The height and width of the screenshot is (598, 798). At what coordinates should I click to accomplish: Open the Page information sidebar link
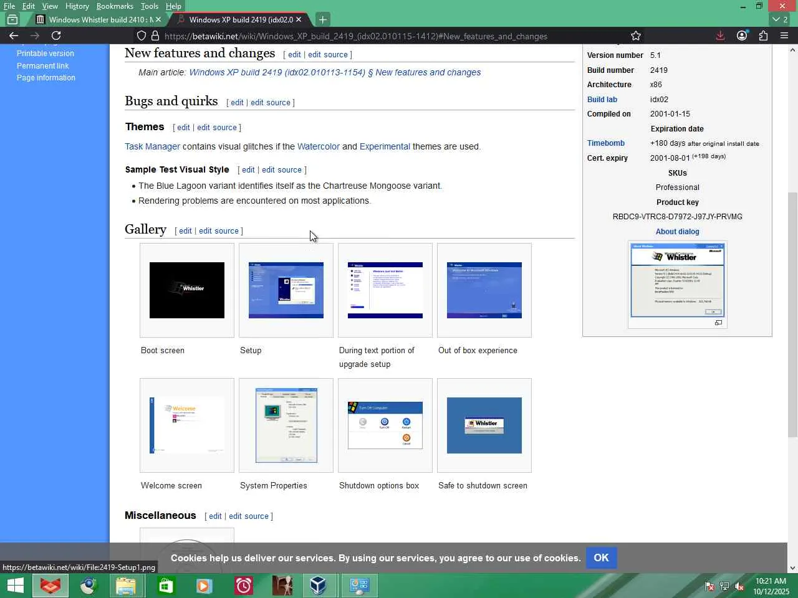[x=46, y=78]
